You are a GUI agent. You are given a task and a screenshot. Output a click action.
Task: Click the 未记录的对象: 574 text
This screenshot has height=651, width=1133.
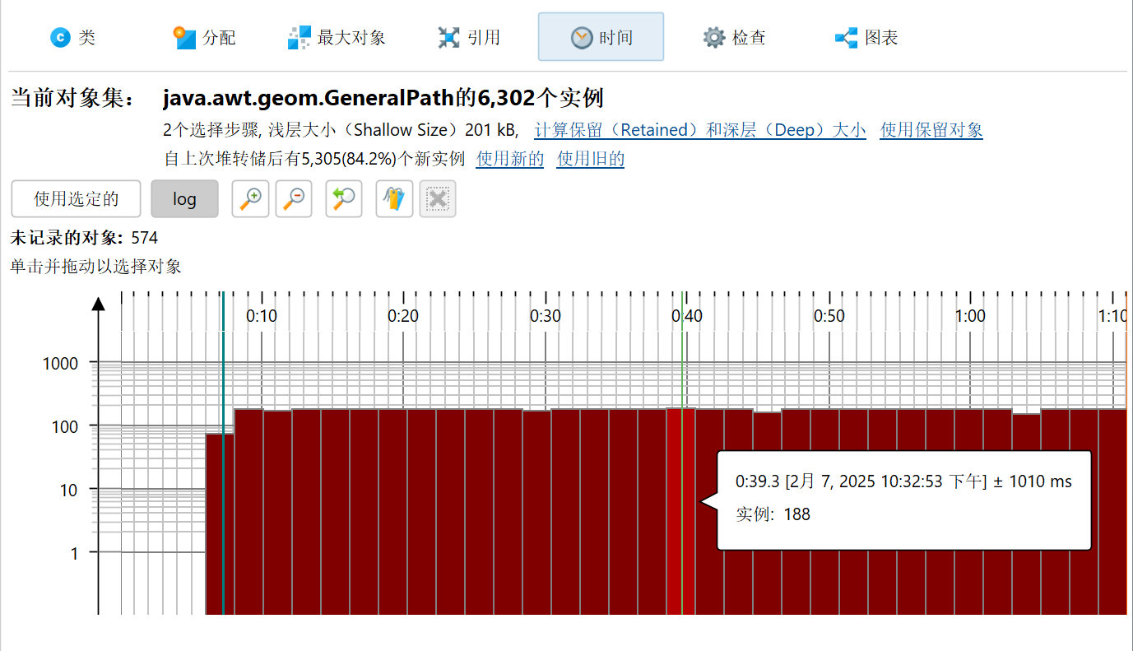pos(84,238)
